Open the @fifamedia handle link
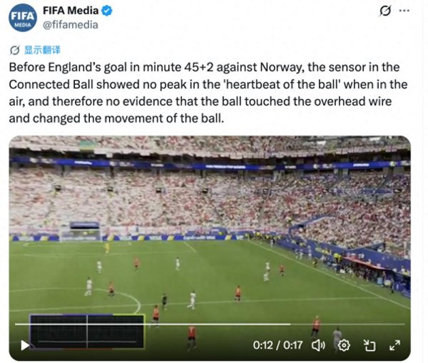Image resolution: width=428 pixels, height=363 pixels. [x=71, y=25]
